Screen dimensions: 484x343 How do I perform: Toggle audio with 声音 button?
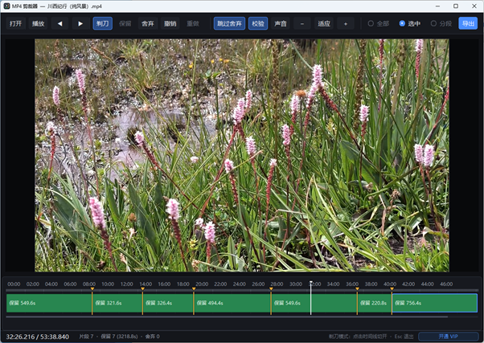[281, 23]
